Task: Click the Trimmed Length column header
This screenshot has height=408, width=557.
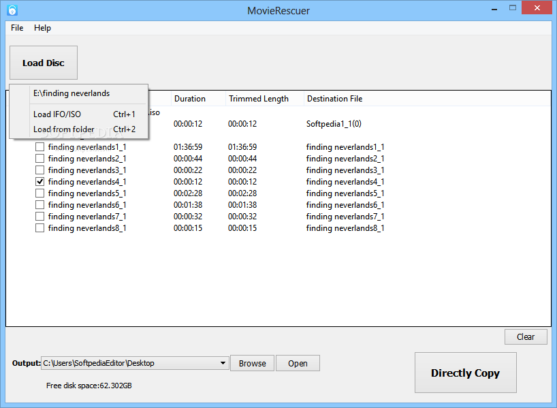Action: 265,99
